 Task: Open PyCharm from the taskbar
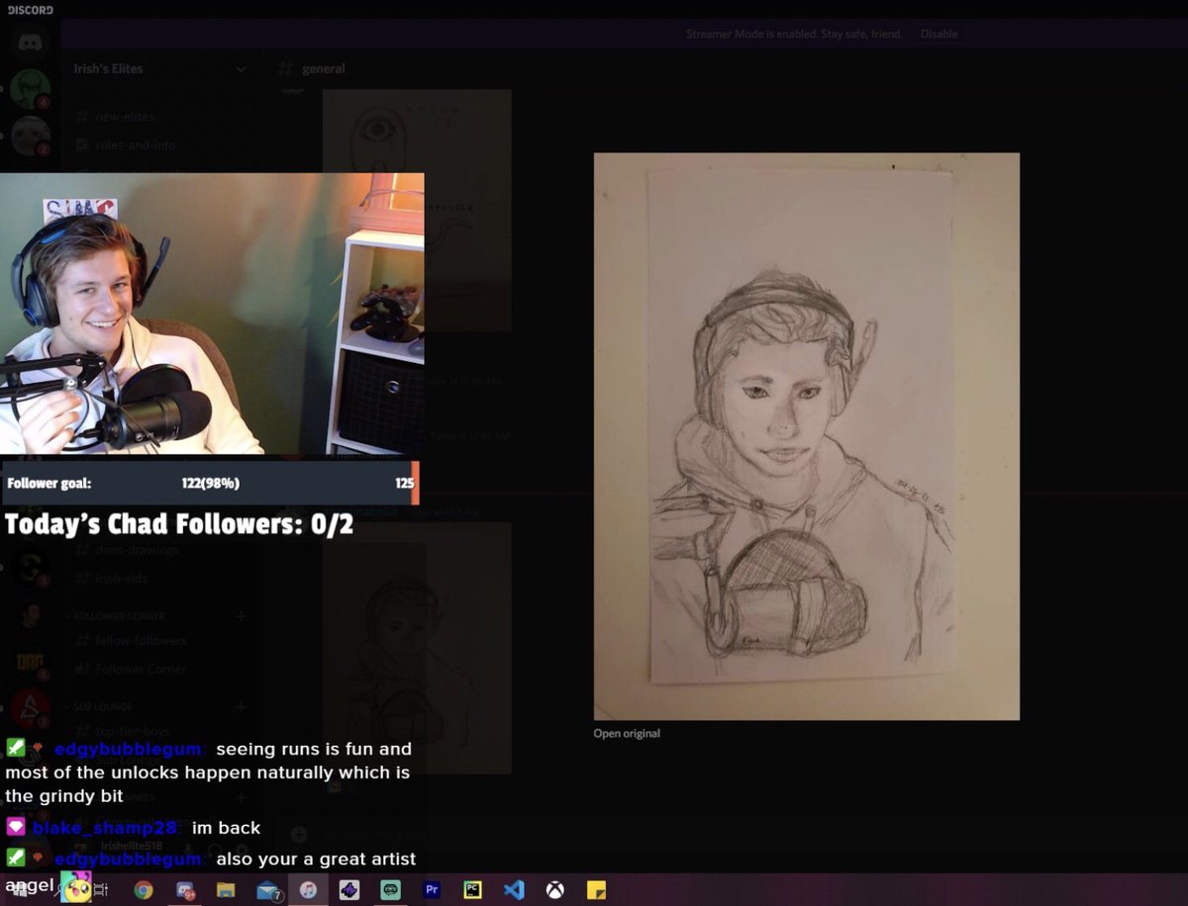pos(472,889)
